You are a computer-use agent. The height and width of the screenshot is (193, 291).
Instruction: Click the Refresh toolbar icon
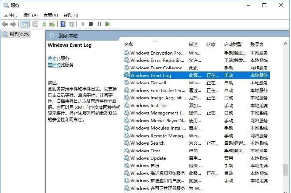coord(44,24)
